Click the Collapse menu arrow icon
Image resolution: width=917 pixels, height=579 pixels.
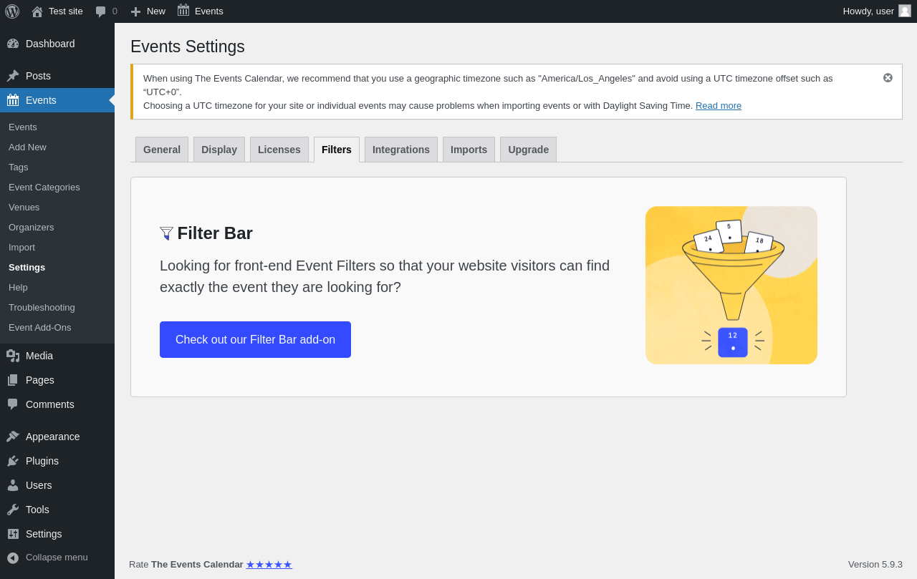(x=13, y=558)
